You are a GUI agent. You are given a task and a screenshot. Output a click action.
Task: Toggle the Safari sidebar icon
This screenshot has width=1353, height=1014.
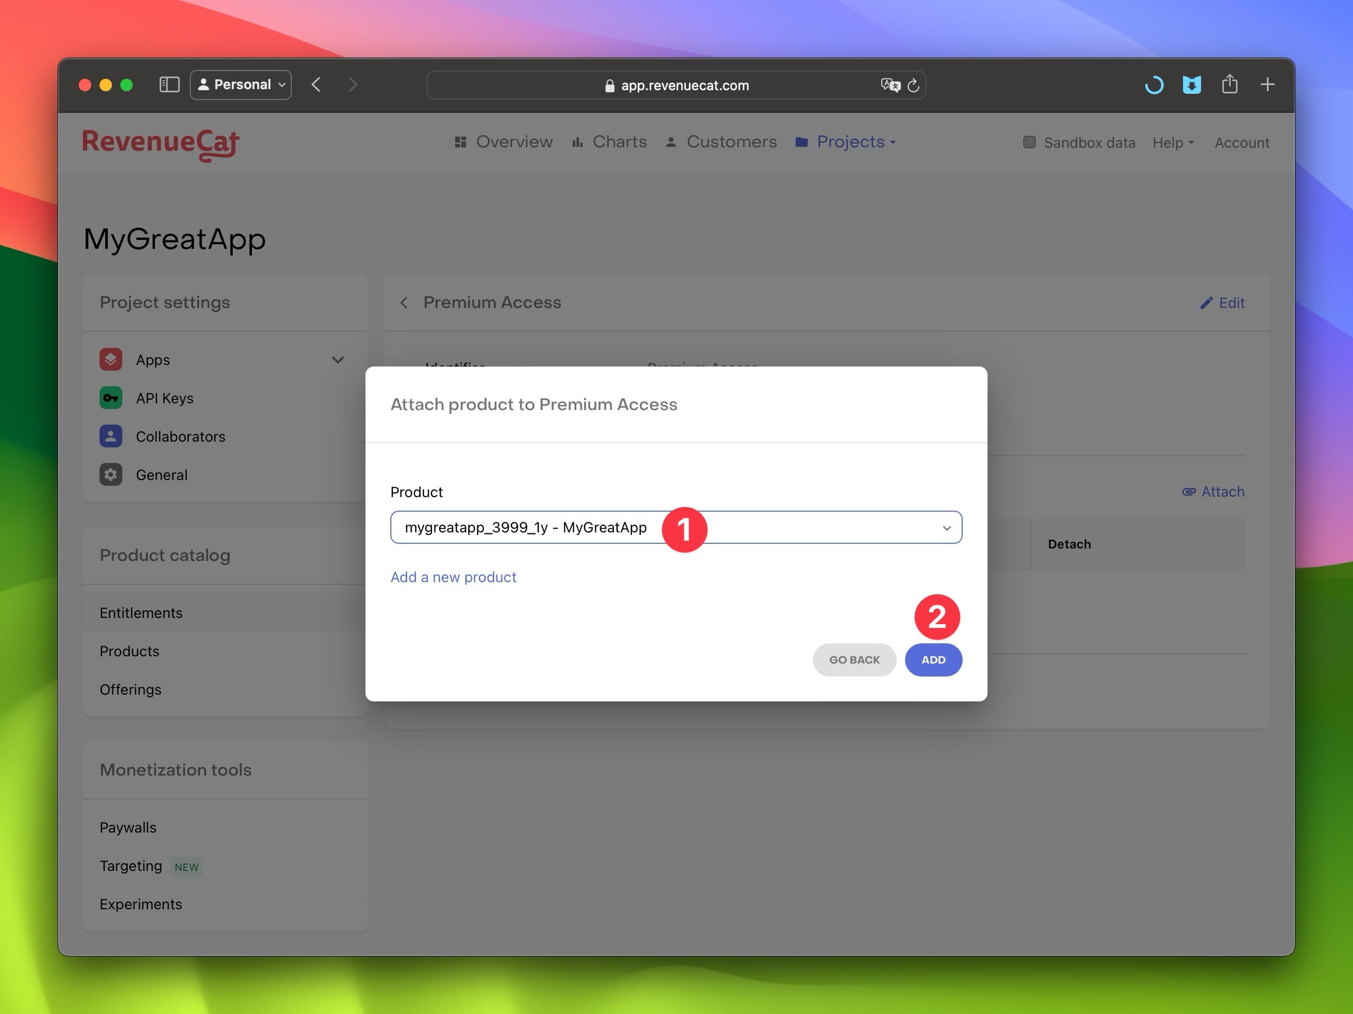(169, 84)
